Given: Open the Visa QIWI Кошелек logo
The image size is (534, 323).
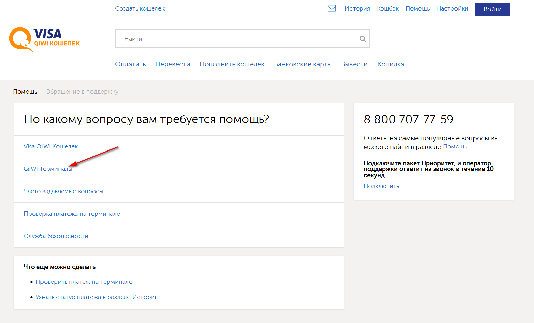Looking at the screenshot, I should [x=44, y=39].
